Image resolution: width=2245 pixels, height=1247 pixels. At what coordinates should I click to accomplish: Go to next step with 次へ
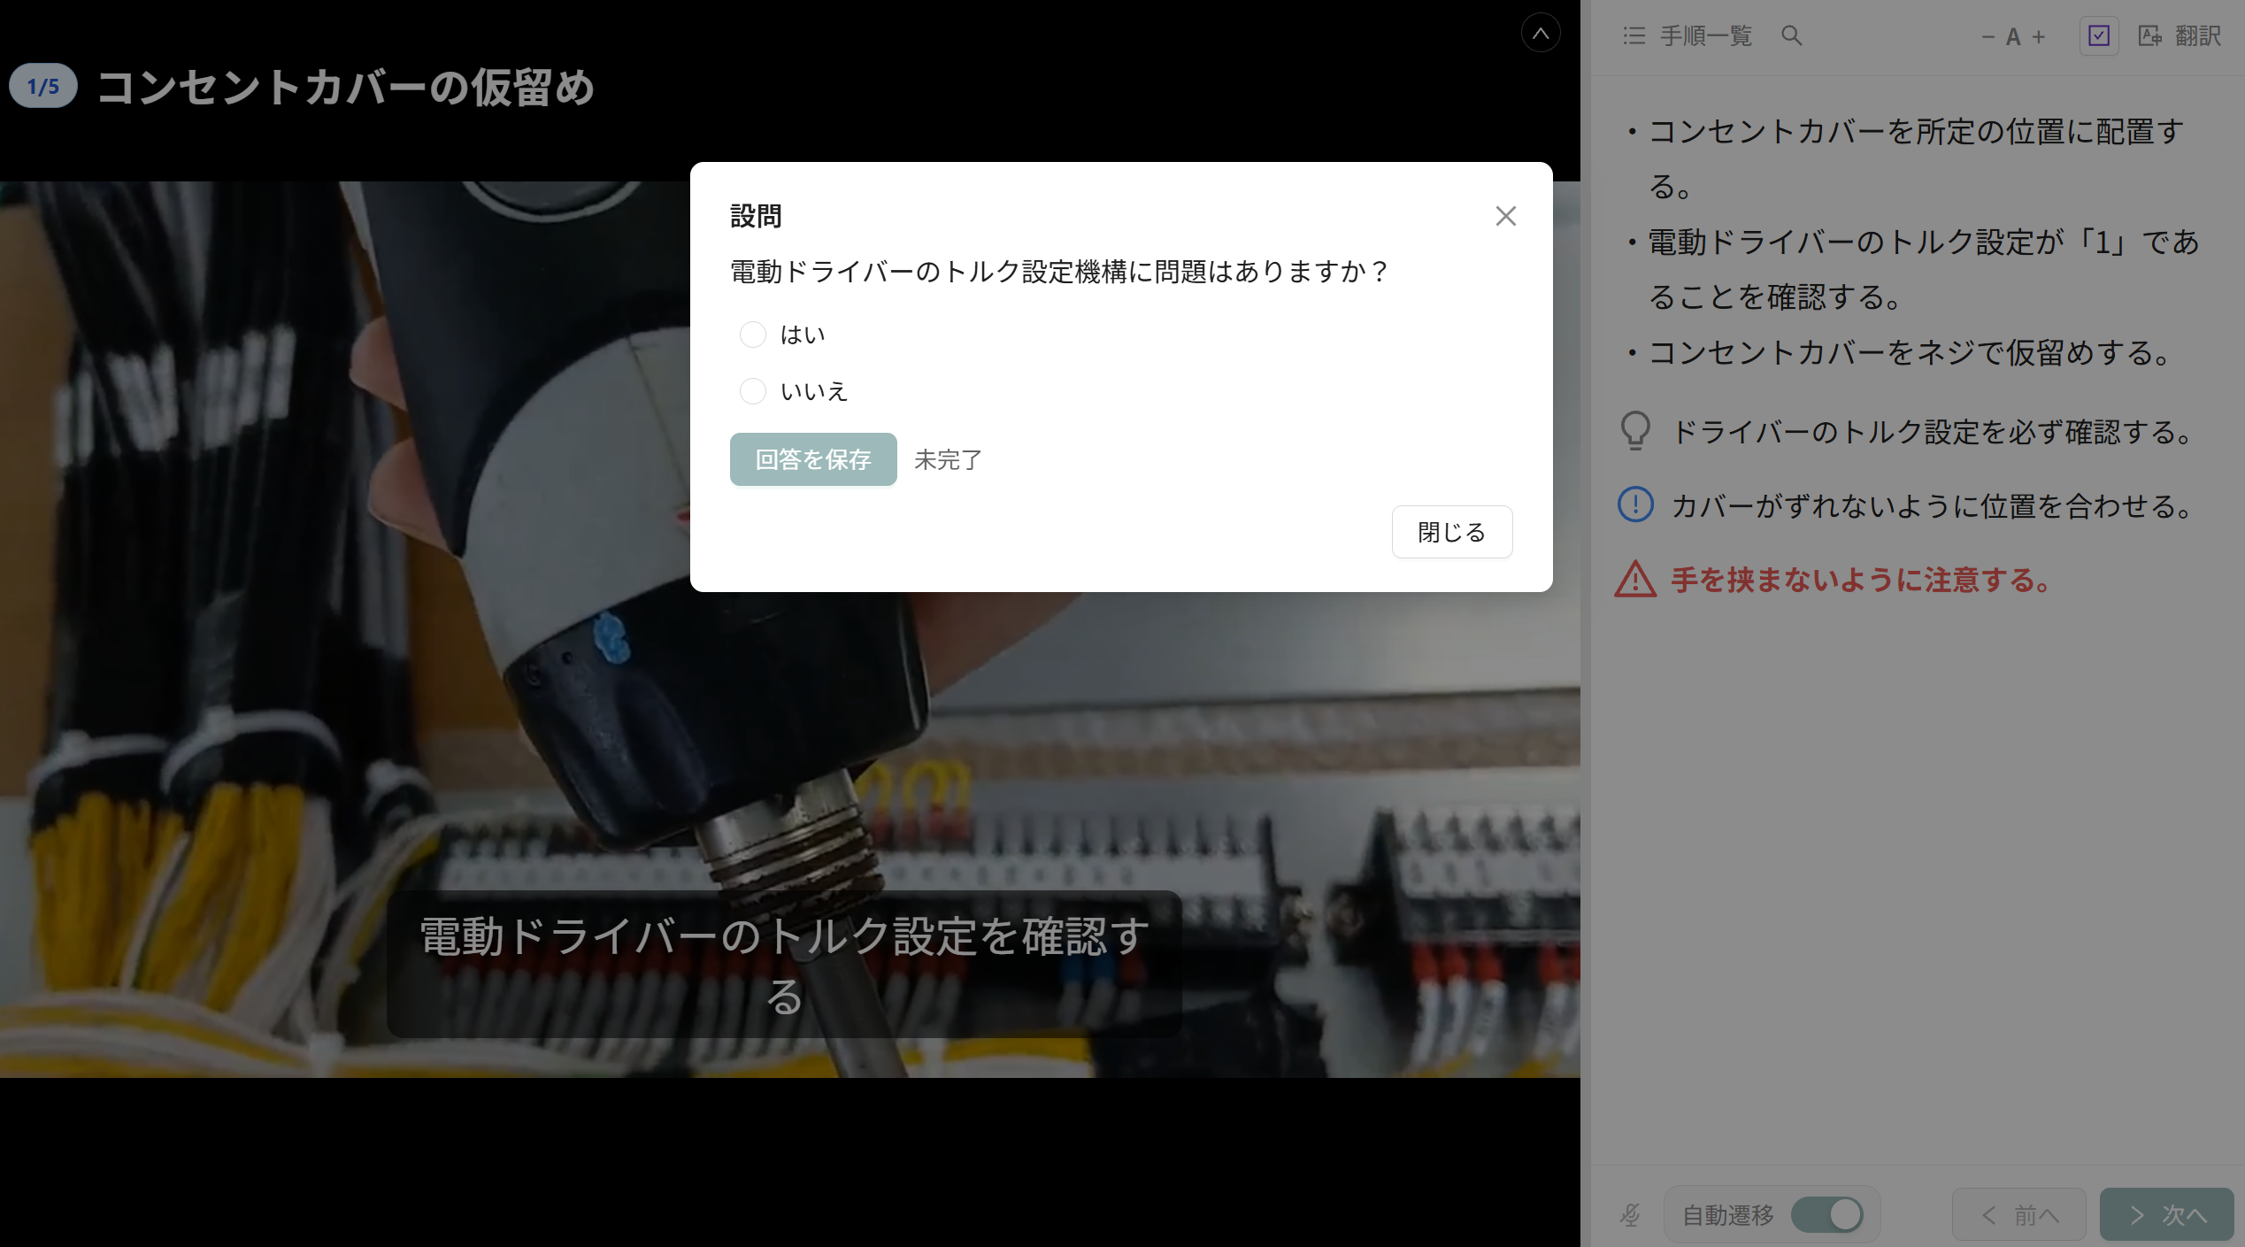pyautogui.click(x=2166, y=1214)
